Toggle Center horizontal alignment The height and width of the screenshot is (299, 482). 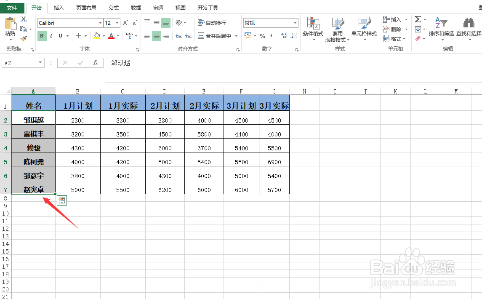point(157,36)
